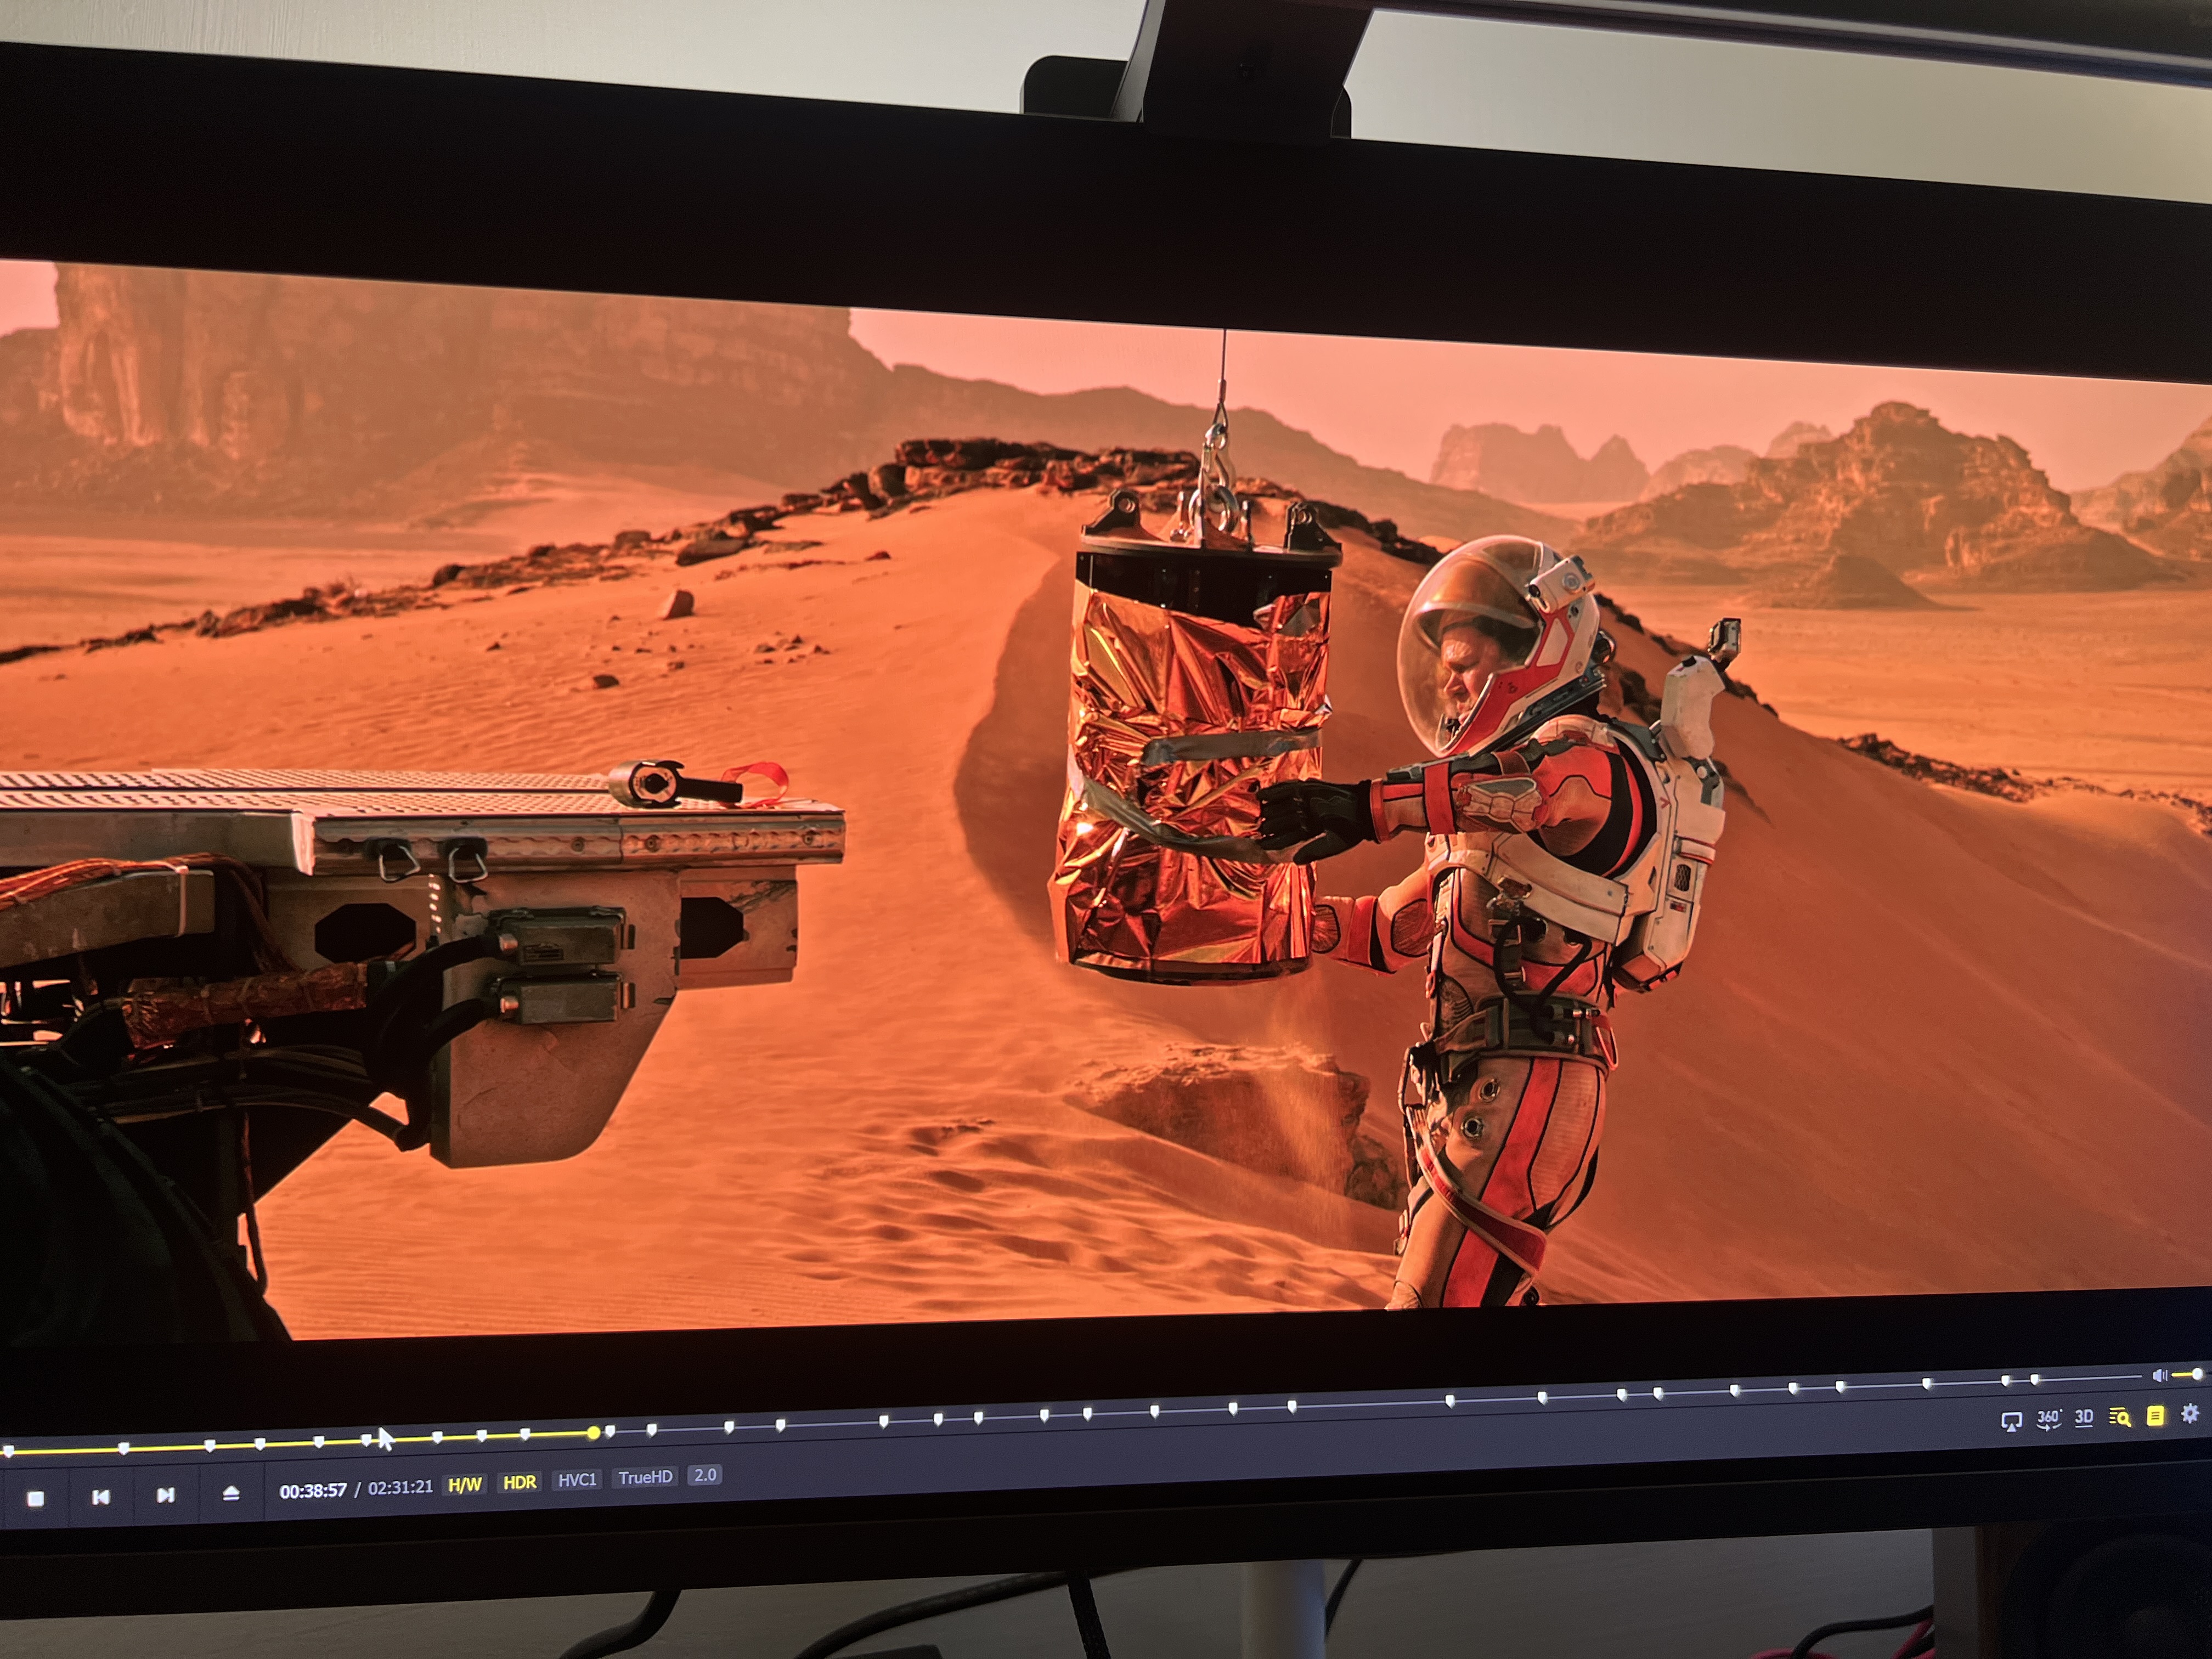Click the 2.0 audio channel badge
Image resolution: width=2212 pixels, height=1659 pixels.
(x=705, y=1475)
